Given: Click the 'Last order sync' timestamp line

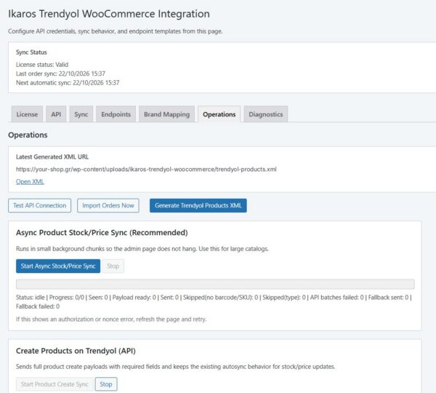Looking at the screenshot, I should point(60,74).
